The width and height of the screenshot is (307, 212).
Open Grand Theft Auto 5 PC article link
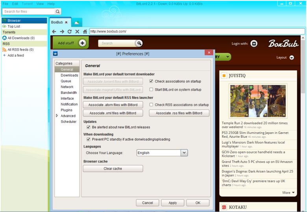(x=257, y=164)
